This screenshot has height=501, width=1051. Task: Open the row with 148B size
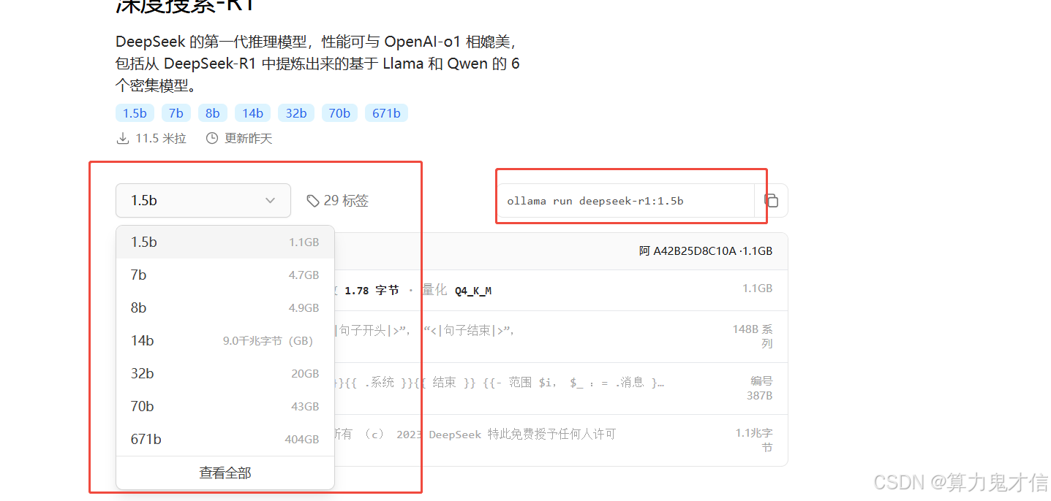pos(561,337)
